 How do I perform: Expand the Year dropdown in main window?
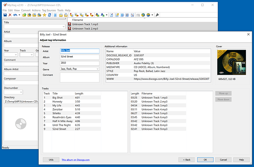pos(16,55)
